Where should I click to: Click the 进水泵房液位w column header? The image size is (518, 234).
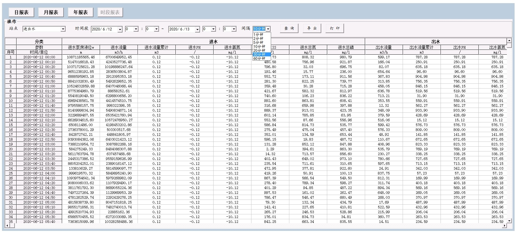81,48
